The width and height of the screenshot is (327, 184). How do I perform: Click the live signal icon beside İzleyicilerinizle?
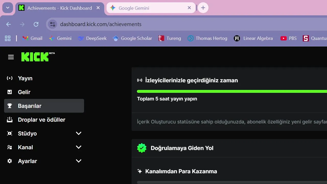point(140,80)
